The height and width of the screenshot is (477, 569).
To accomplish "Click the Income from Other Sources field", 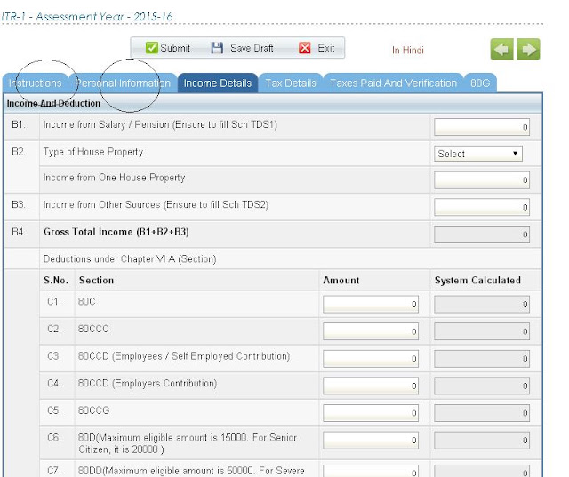I will point(482,207).
